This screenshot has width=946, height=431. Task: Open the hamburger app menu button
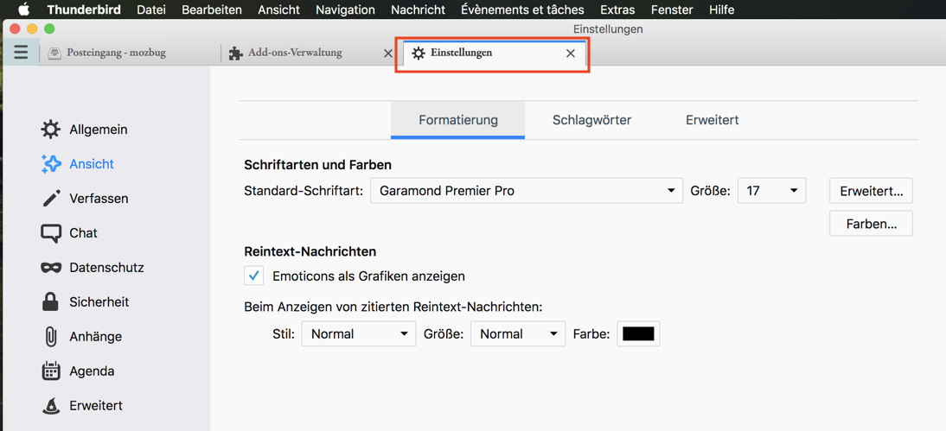pos(21,53)
